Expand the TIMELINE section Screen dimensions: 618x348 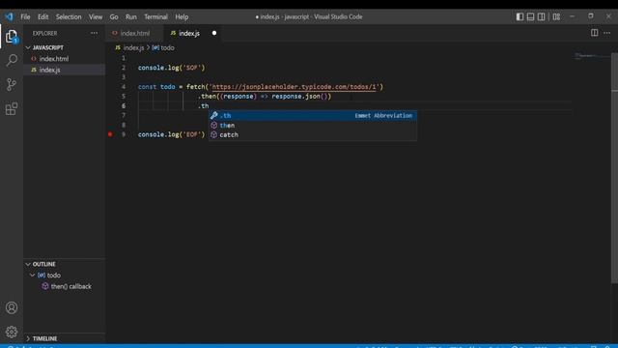tap(28, 338)
